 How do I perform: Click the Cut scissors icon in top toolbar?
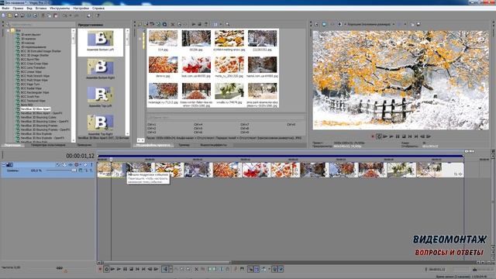tap(43, 15)
